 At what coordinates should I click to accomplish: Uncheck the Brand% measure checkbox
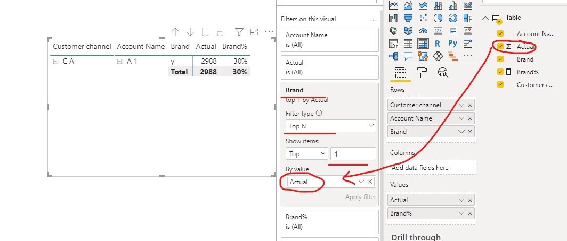tap(500, 72)
